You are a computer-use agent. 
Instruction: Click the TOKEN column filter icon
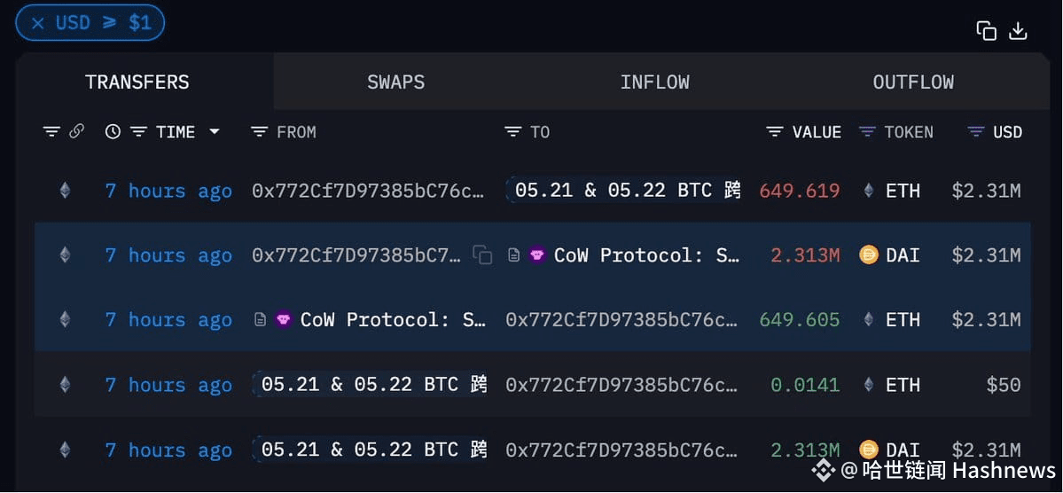(x=867, y=131)
